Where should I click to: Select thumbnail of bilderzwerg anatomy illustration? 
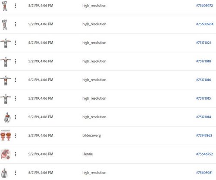pyautogui.click(x=6, y=135)
